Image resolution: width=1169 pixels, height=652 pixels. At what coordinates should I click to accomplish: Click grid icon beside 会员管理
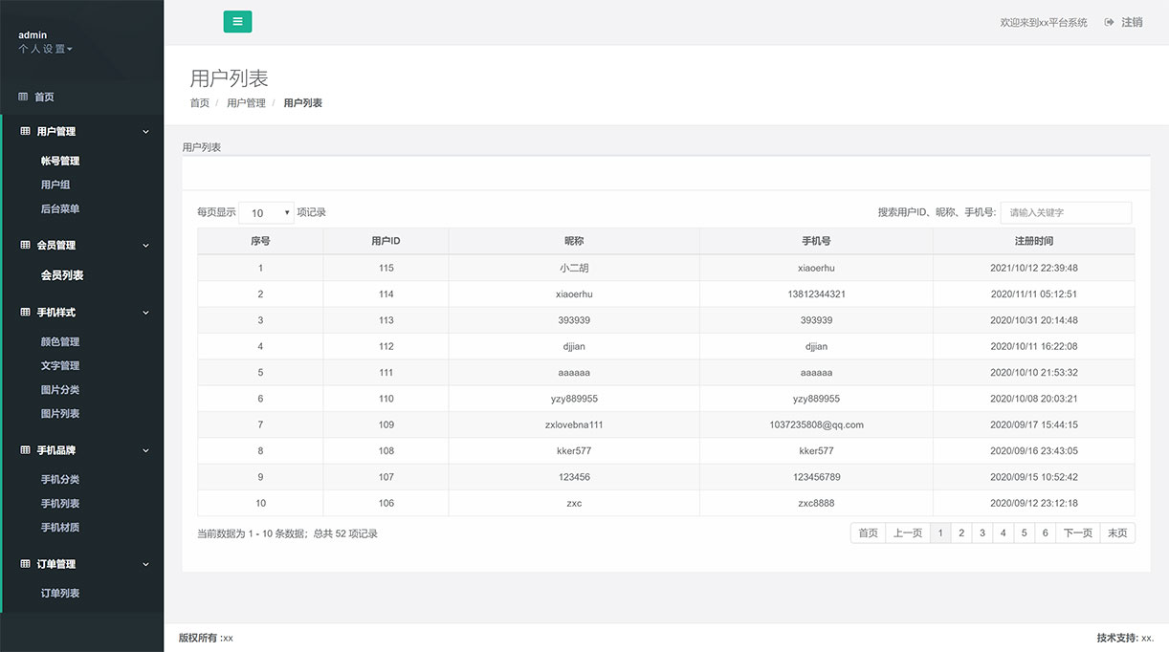coord(26,245)
